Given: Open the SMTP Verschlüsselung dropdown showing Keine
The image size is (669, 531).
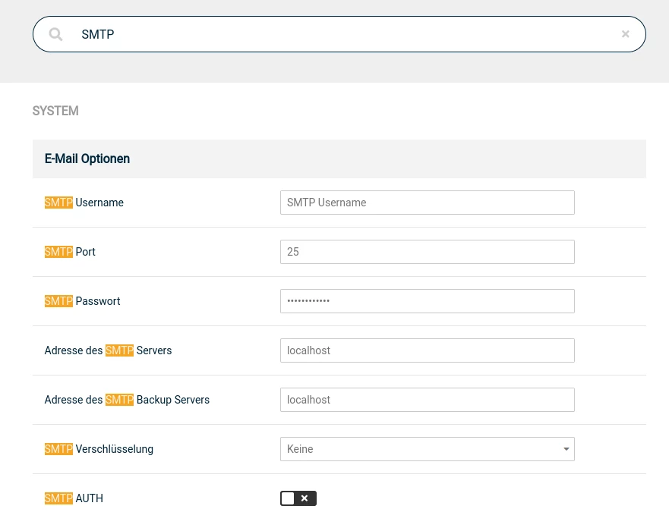Looking at the screenshot, I should click(x=427, y=449).
